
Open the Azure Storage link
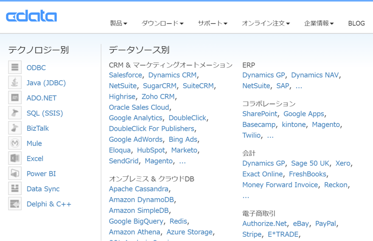pyautogui.click(x=189, y=232)
